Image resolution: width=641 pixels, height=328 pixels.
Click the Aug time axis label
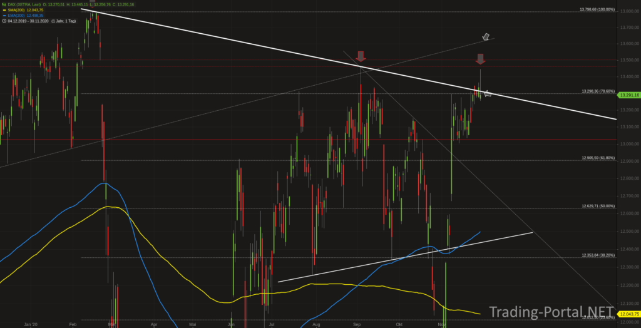(315, 325)
